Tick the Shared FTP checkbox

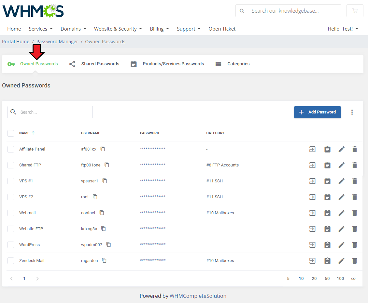[x=11, y=165]
